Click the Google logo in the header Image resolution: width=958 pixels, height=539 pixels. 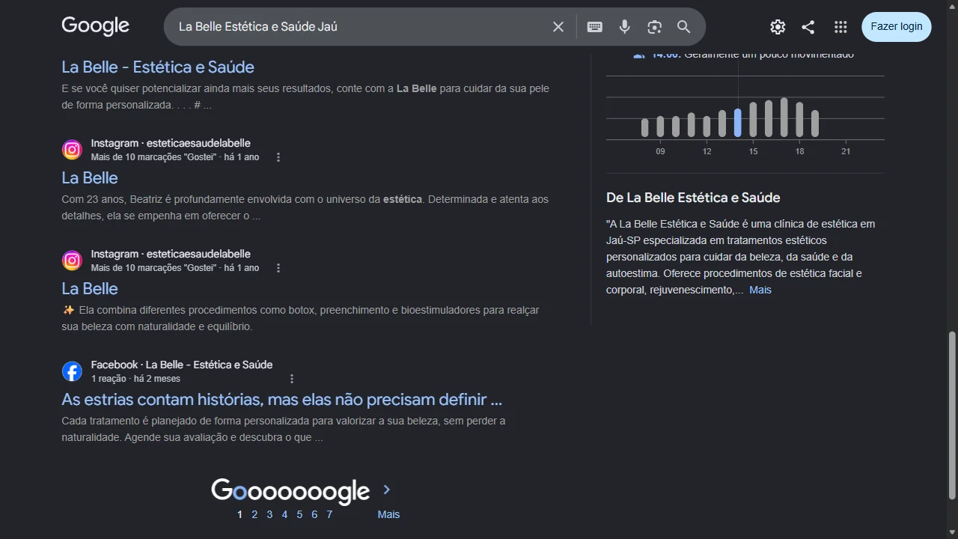[95, 26]
